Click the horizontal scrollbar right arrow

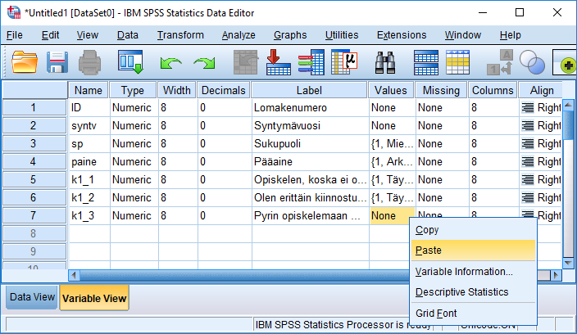coord(556,275)
